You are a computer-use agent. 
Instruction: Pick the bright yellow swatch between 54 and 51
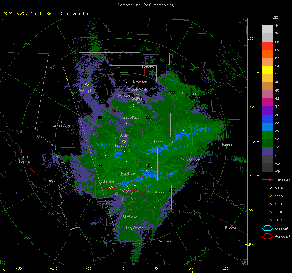click(267, 70)
